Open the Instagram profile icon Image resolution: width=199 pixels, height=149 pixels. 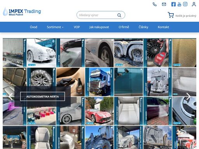pyautogui.click(x=185, y=4)
